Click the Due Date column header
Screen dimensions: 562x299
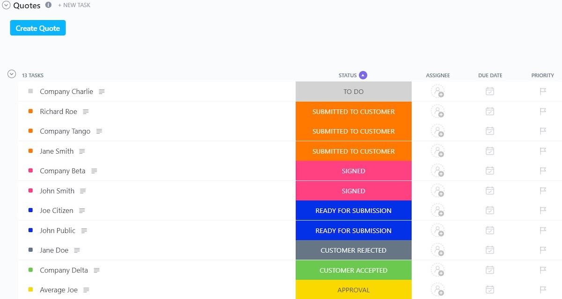click(x=490, y=75)
